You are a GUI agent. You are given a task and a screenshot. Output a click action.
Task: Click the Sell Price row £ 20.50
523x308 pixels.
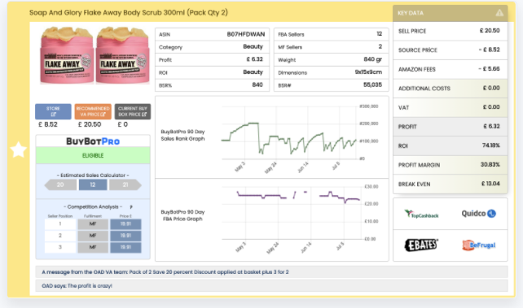point(450,31)
